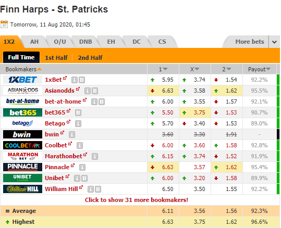Screen dimensions: 281x228
Task: Click the calendar icon beside the match date
Action: pyautogui.click(x=4, y=24)
